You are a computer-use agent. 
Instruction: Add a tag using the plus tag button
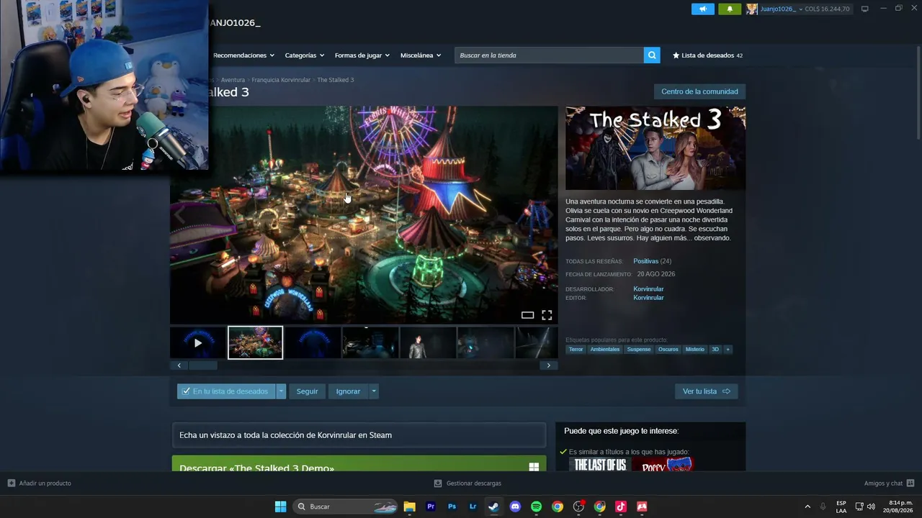[x=728, y=350]
